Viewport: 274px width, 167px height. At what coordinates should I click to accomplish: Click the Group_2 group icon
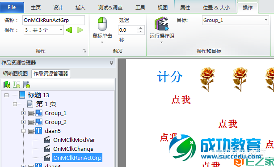[x=39, y=122]
